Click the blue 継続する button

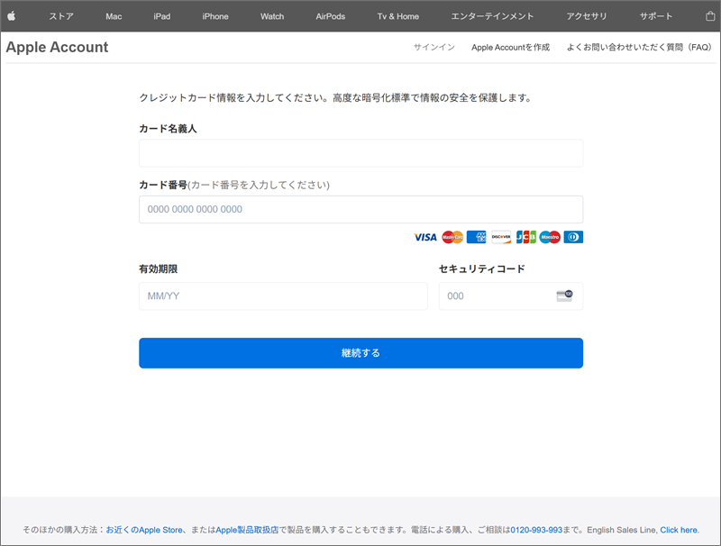tap(361, 353)
